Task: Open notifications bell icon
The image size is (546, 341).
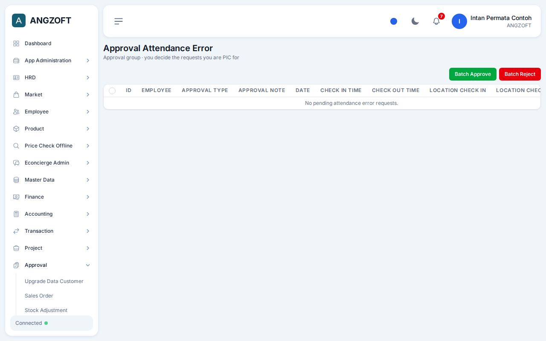Action: 436,21
